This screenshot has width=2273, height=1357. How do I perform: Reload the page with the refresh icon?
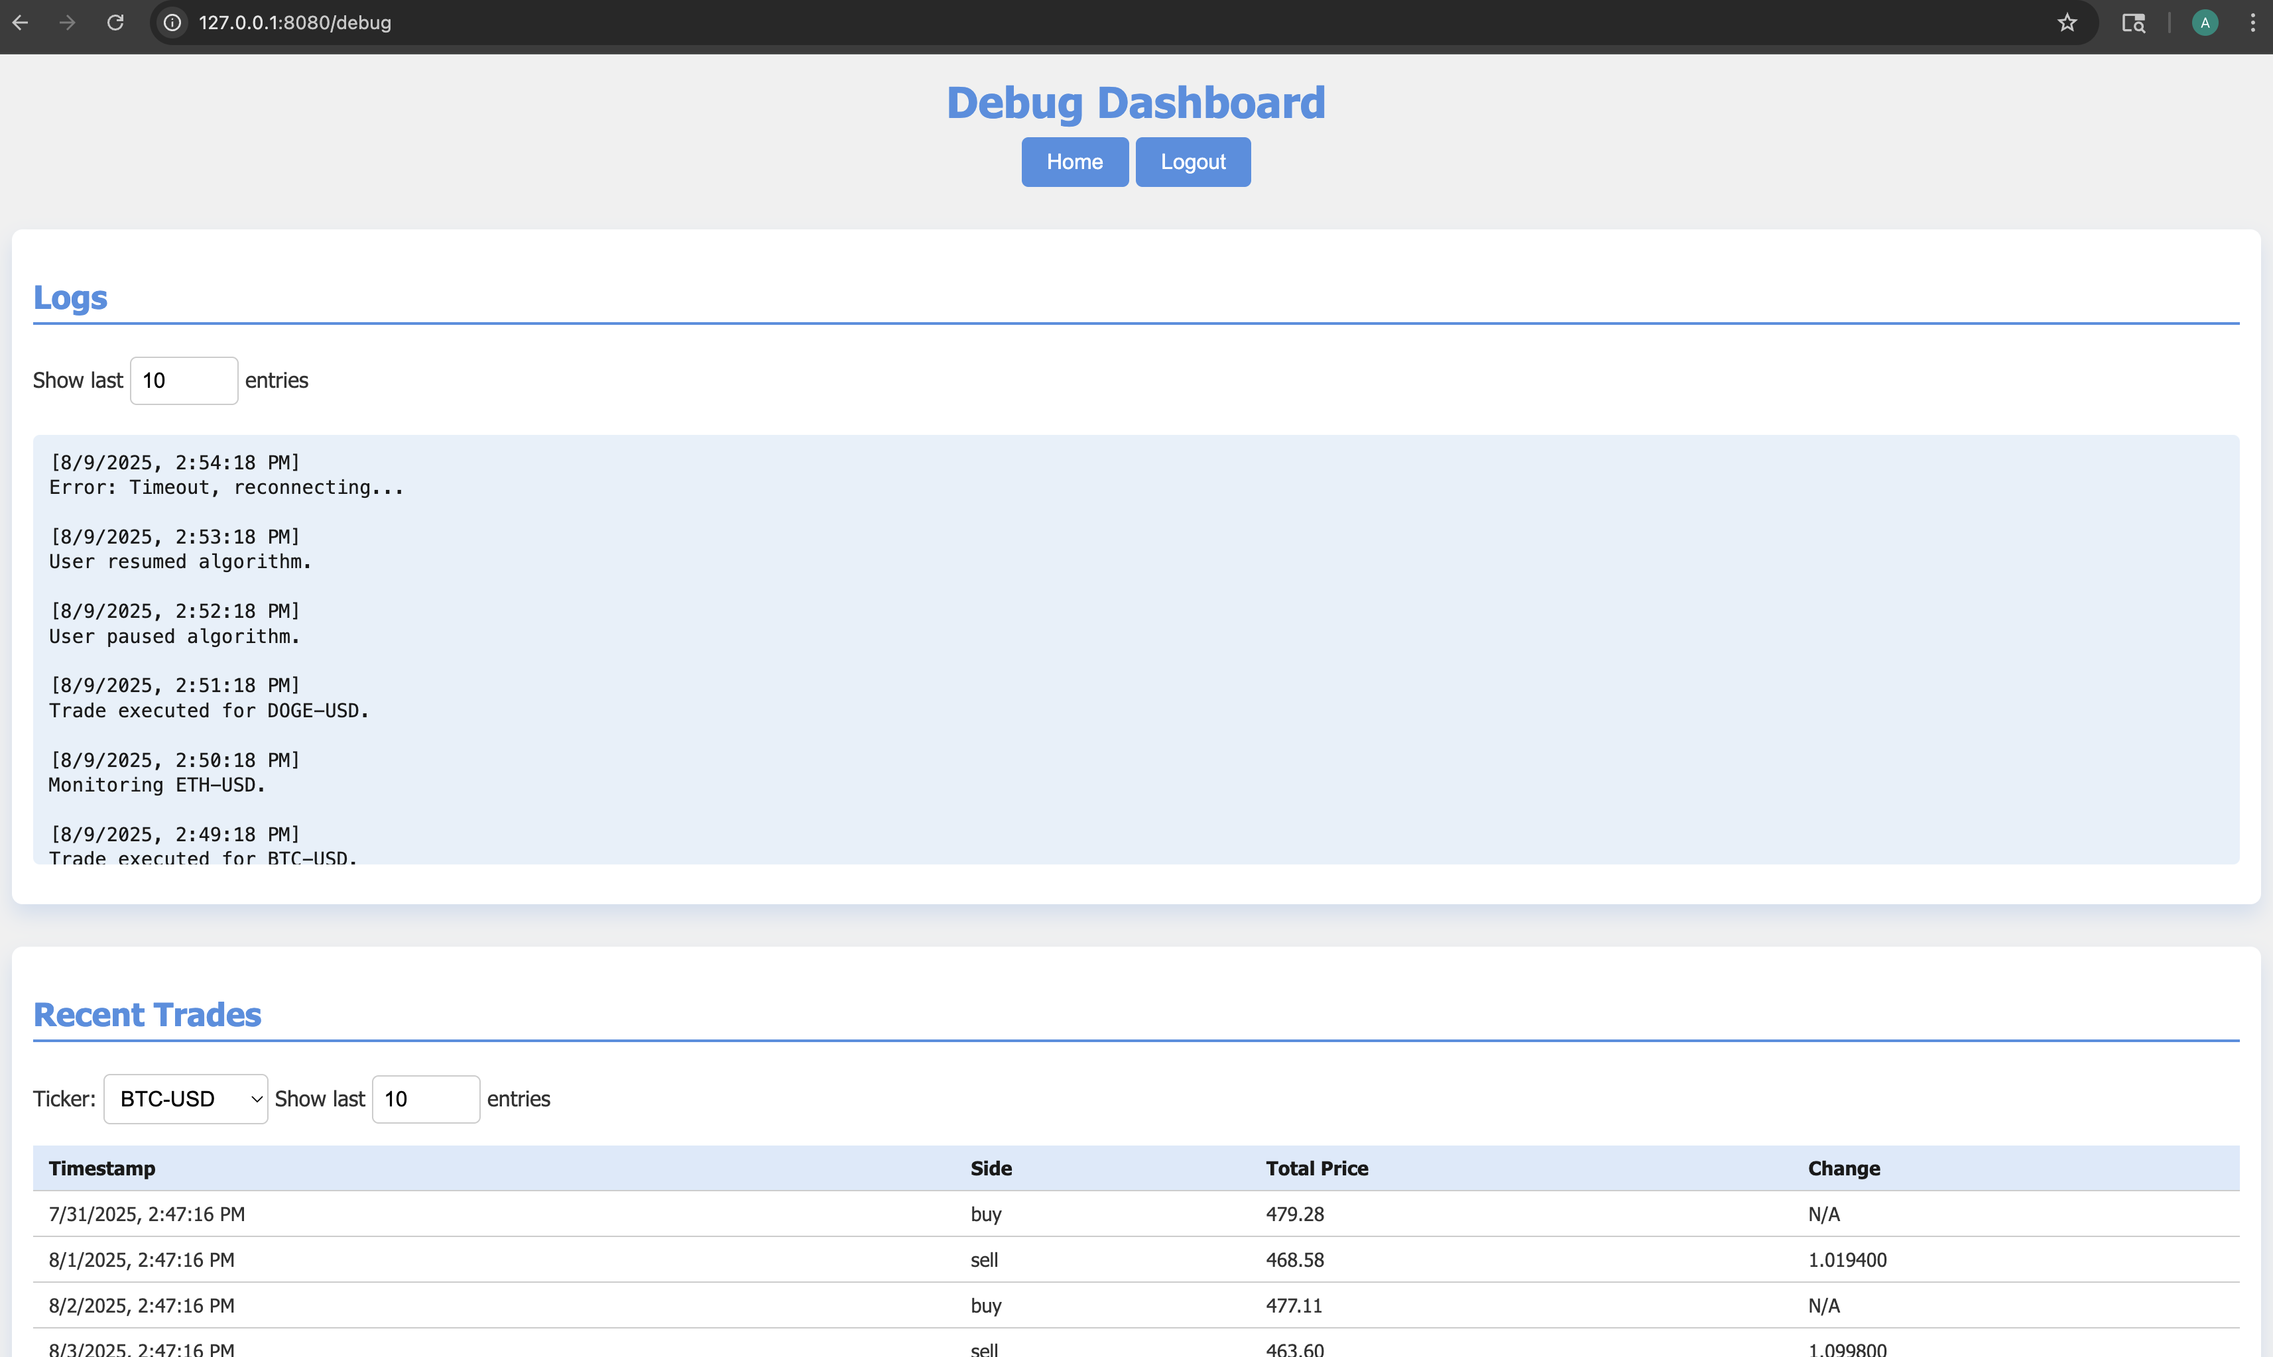(115, 23)
